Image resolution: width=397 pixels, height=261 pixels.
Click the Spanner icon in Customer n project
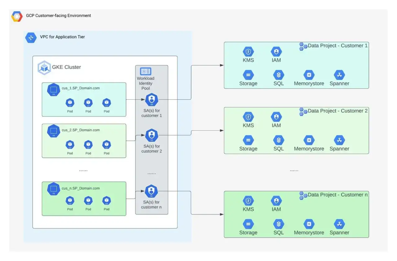[339, 224]
